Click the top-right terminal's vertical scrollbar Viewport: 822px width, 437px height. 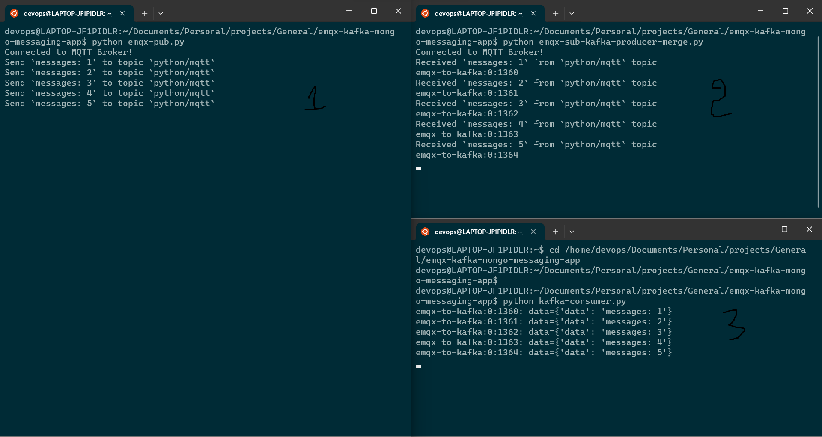[x=819, y=122]
